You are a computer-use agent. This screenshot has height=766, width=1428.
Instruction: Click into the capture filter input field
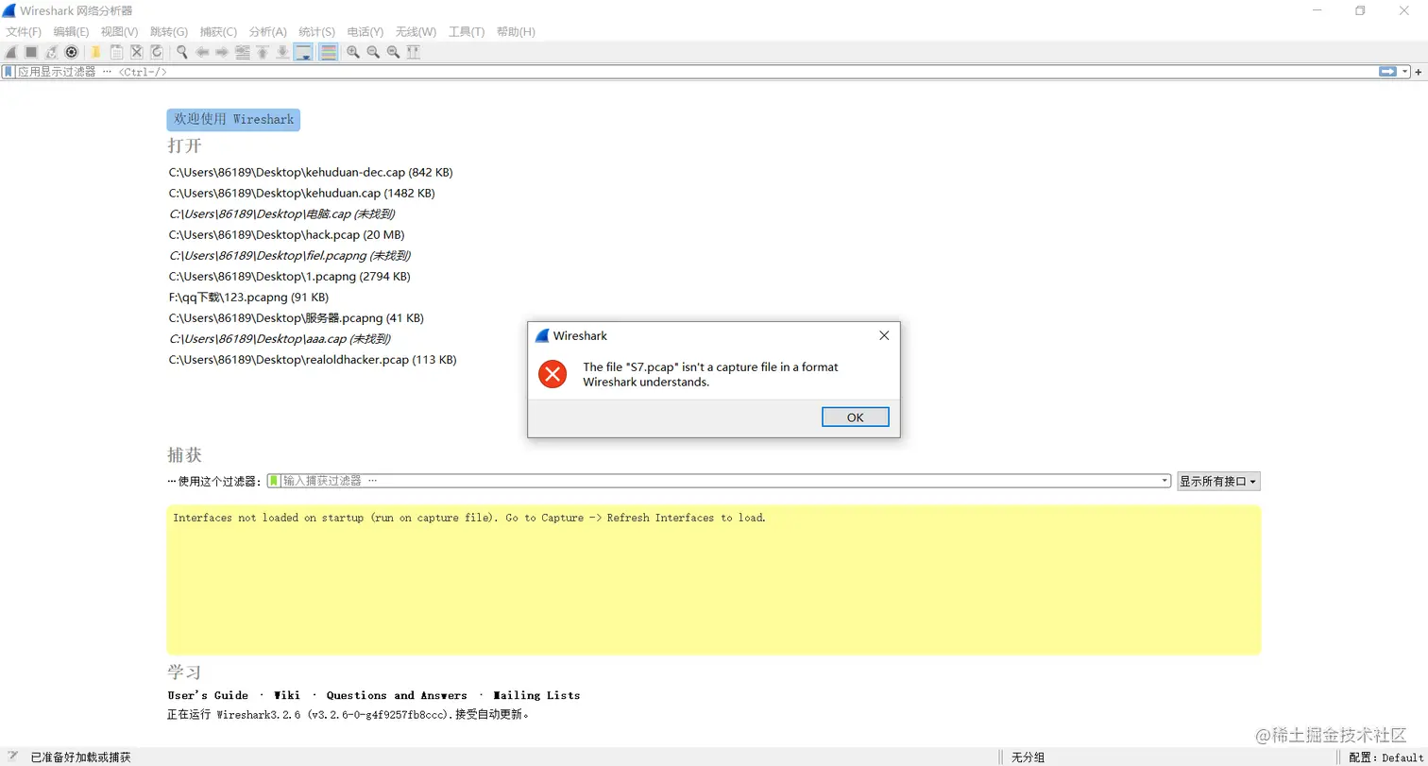pos(720,481)
